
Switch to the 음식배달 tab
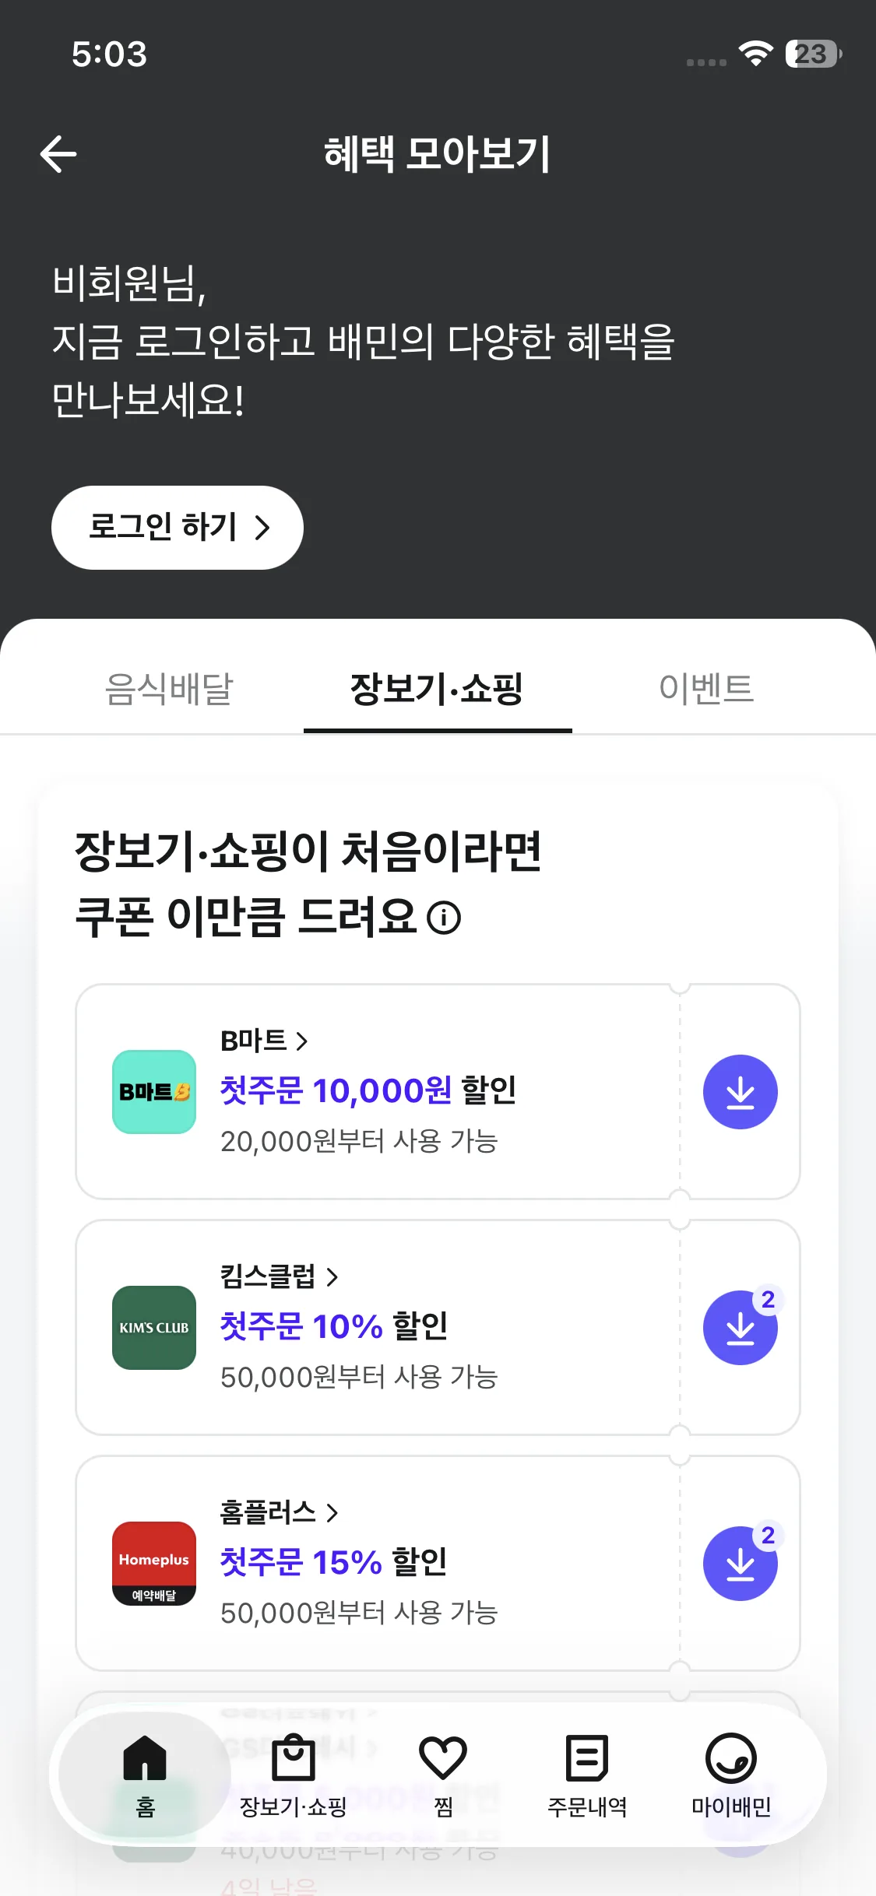[169, 689]
